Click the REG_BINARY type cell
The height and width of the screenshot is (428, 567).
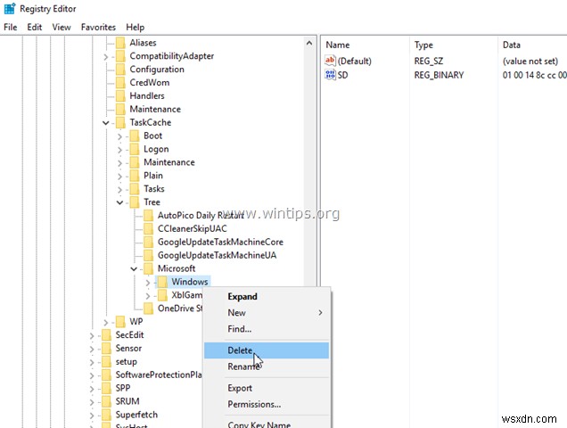tap(439, 75)
